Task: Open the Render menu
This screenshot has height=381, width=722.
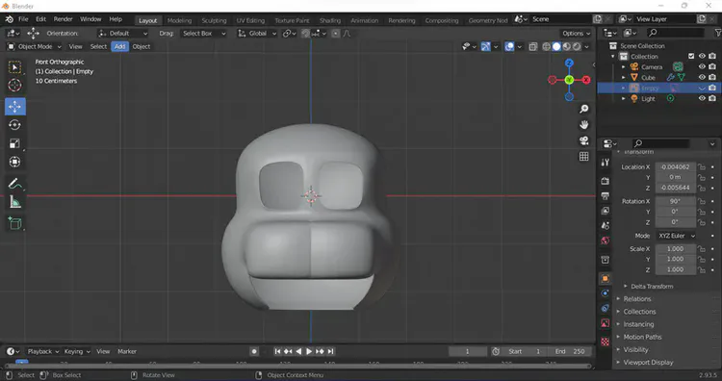Action: (64, 19)
